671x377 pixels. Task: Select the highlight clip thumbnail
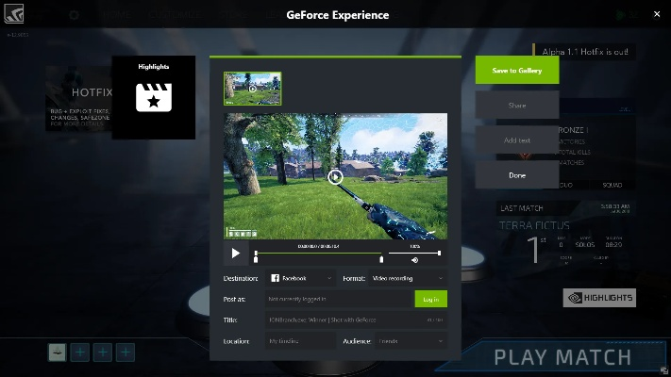(x=252, y=89)
